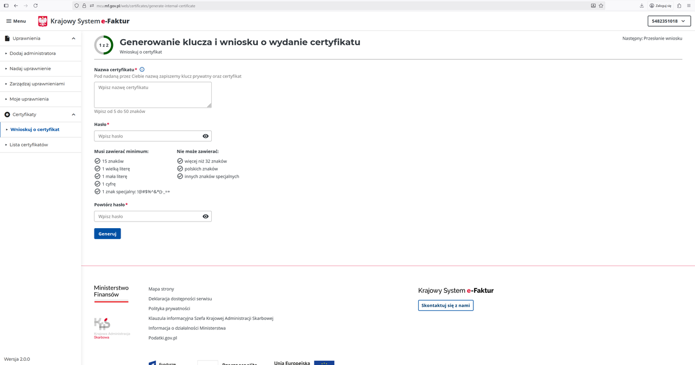Screen dimensions: 695x365
Task: Click the Skontaktuj się z nami button
Action: tap(446, 305)
